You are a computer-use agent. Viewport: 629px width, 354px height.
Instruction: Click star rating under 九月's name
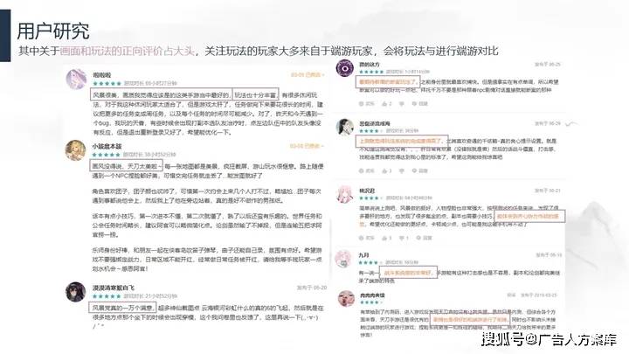[369, 262]
